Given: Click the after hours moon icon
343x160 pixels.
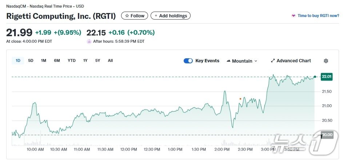Looking at the screenshot, I should point(89,41).
